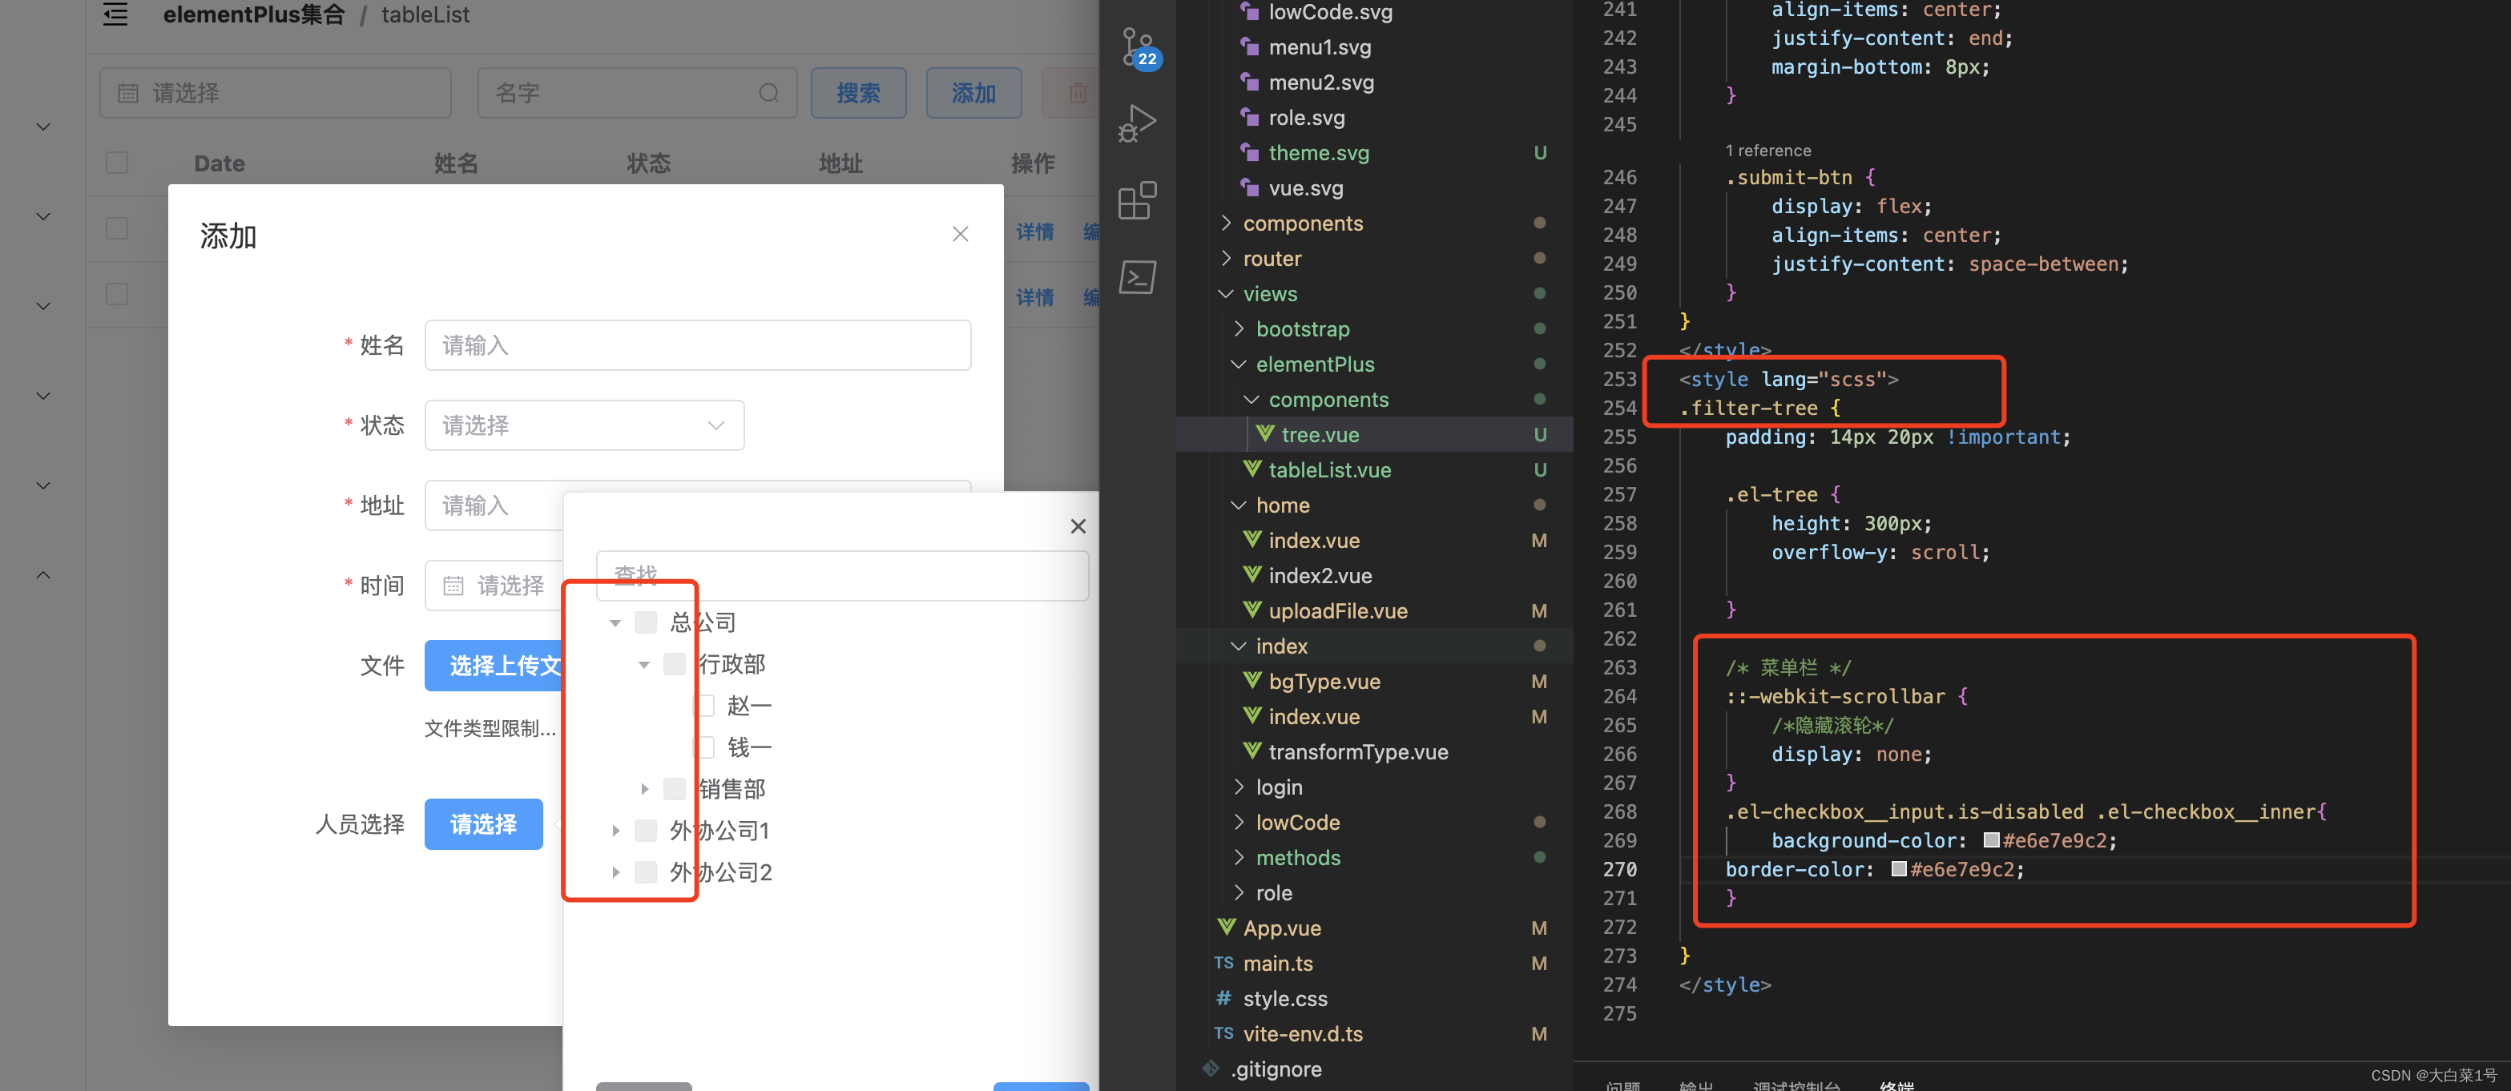Check the 外协公司1 checkbox
2511x1091 pixels.
coord(645,831)
